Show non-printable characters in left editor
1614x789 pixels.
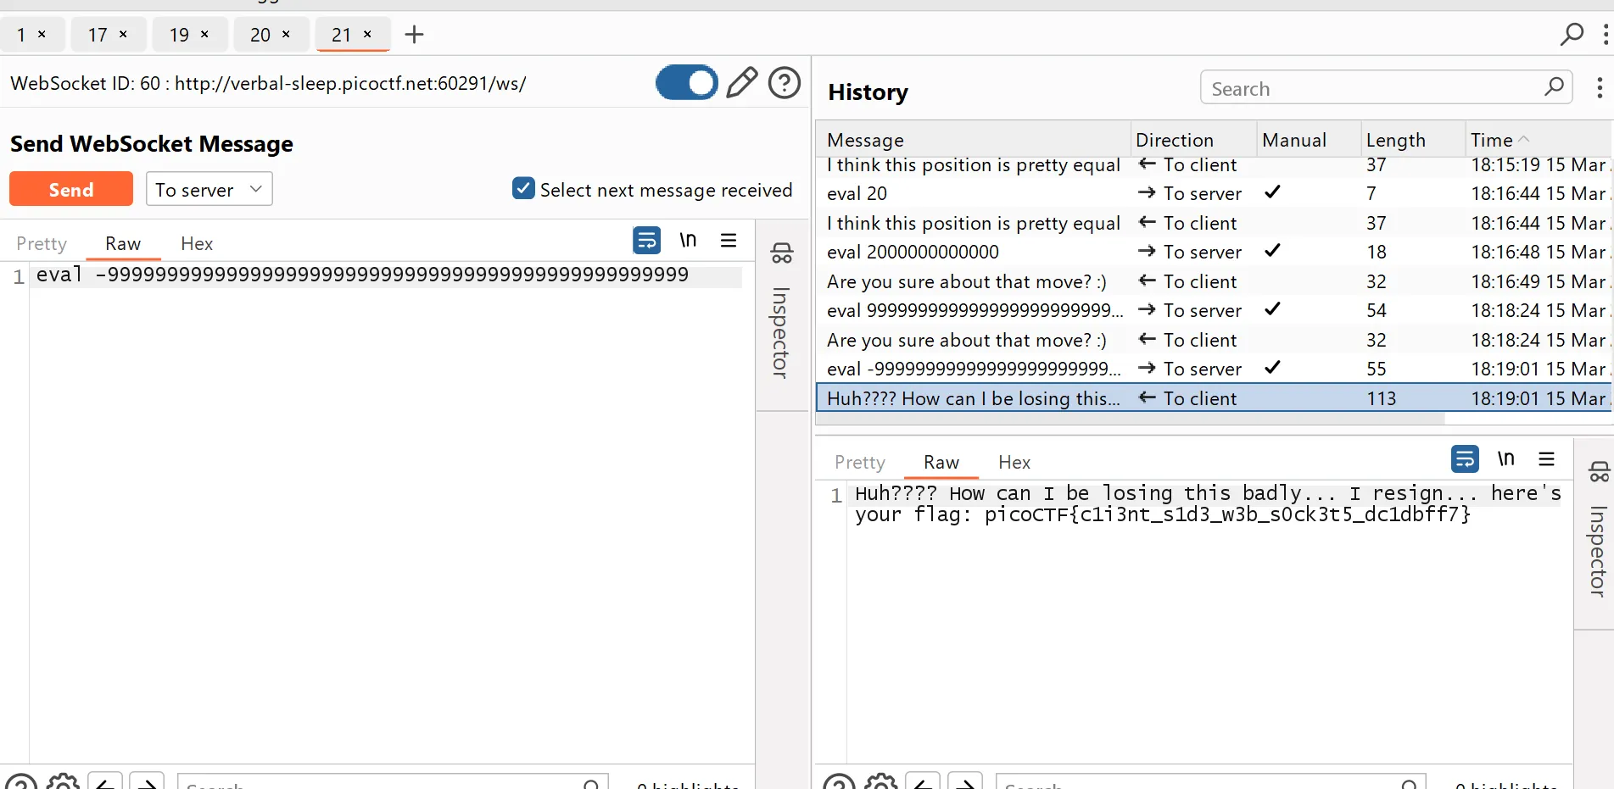click(688, 241)
